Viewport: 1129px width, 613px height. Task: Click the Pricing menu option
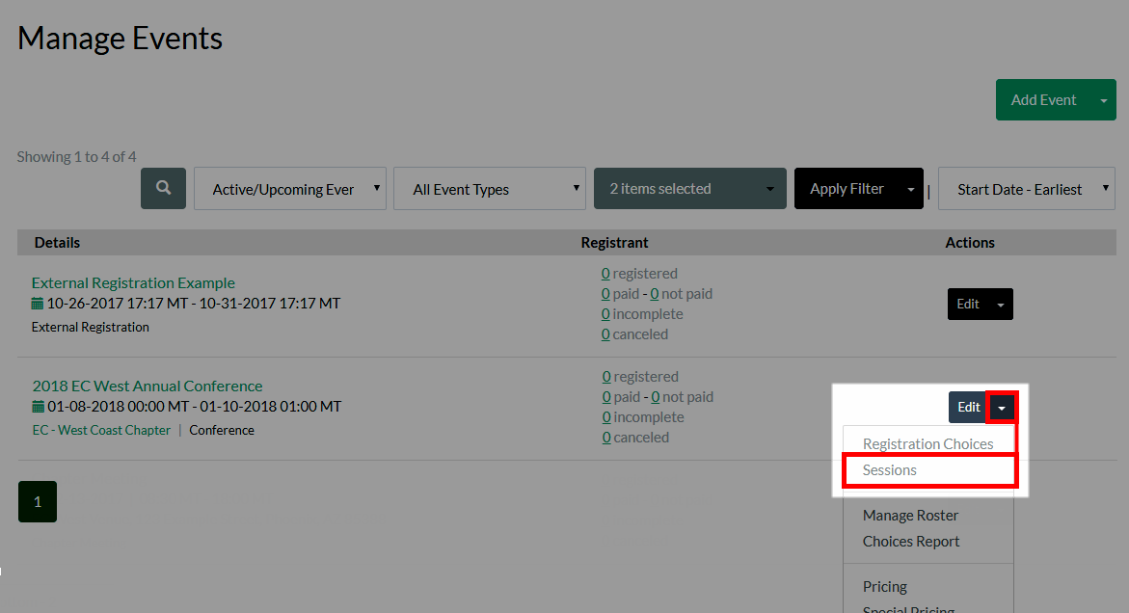pyautogui.click(x=885, y=587)
